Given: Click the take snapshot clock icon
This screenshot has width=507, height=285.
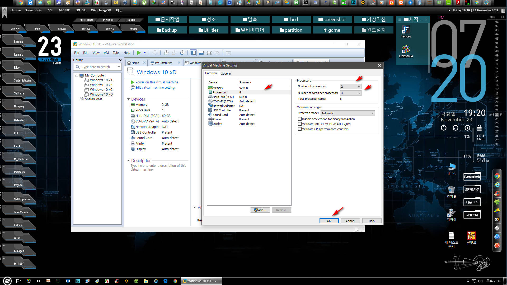Looking at the screenshot, I should tap(166, 53).
